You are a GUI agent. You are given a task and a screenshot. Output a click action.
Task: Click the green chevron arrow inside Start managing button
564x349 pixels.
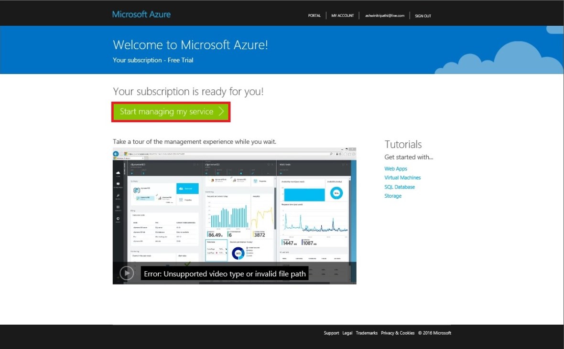click(x=221, y=112)
